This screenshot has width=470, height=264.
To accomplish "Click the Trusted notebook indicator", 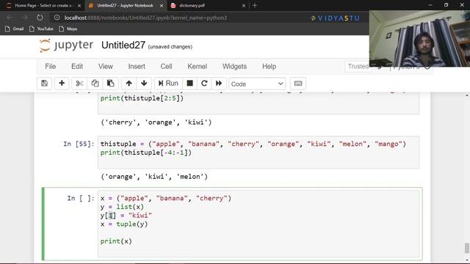I will pyautogui.click(x=358, y=66).
